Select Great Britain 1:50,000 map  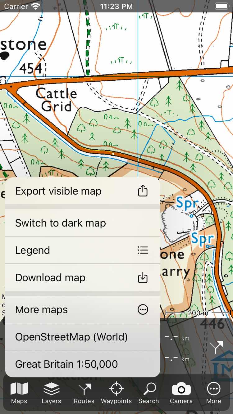pos(83,364)
